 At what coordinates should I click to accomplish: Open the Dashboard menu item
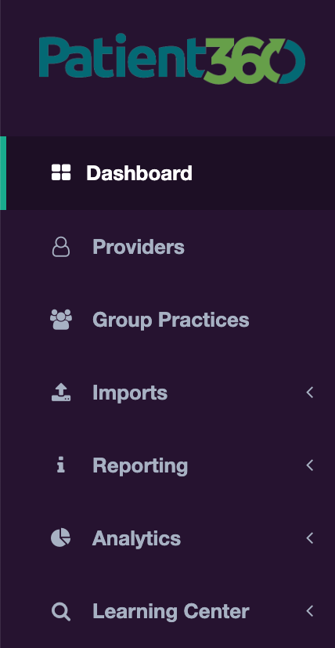click(x=167, y=173)
